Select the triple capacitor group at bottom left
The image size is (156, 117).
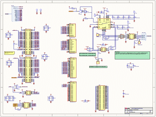[10, 98]
